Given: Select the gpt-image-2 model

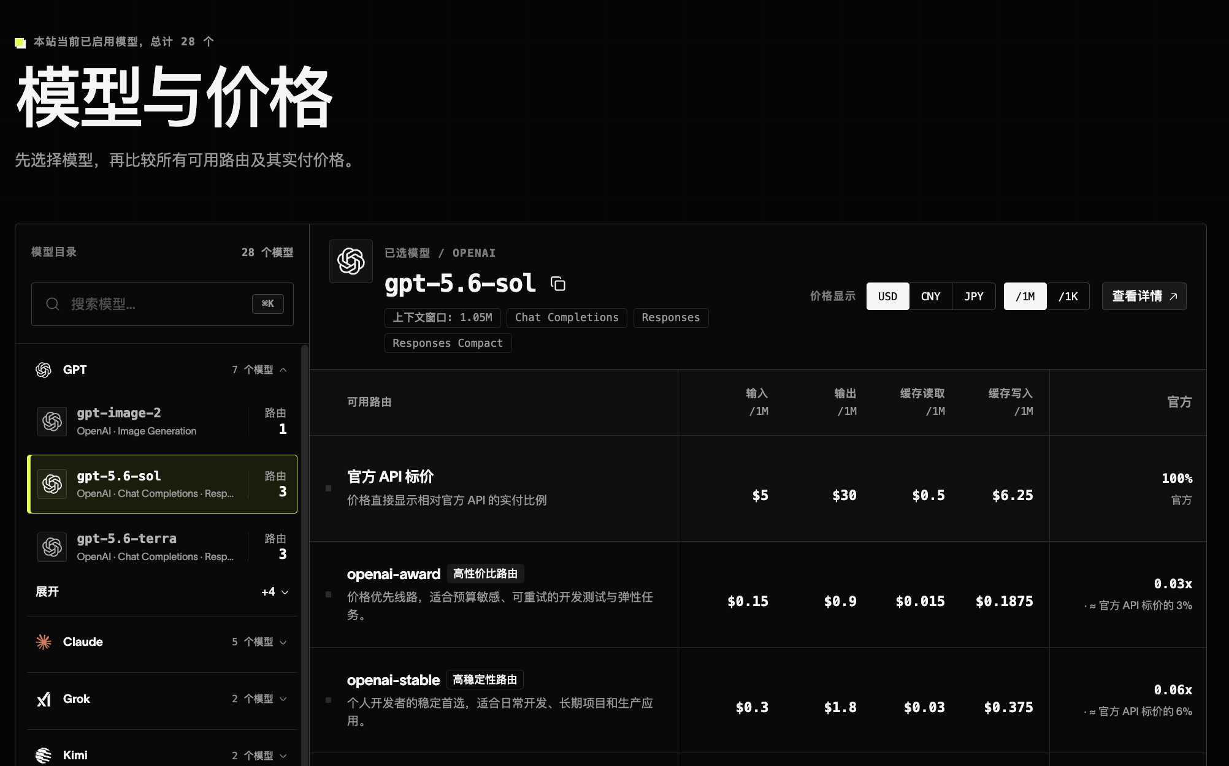Looking at the screenshot, I should (162, 422).
